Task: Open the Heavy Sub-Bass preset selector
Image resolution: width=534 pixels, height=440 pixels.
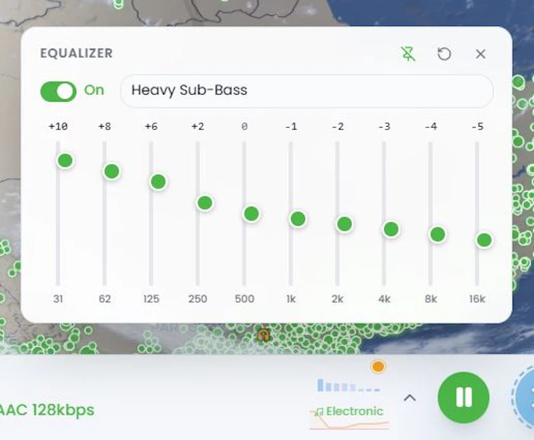Action: (306, 91)
